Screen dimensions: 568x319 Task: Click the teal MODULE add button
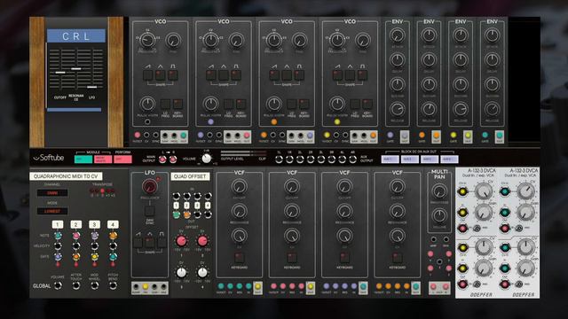click(x=83, y=159)
